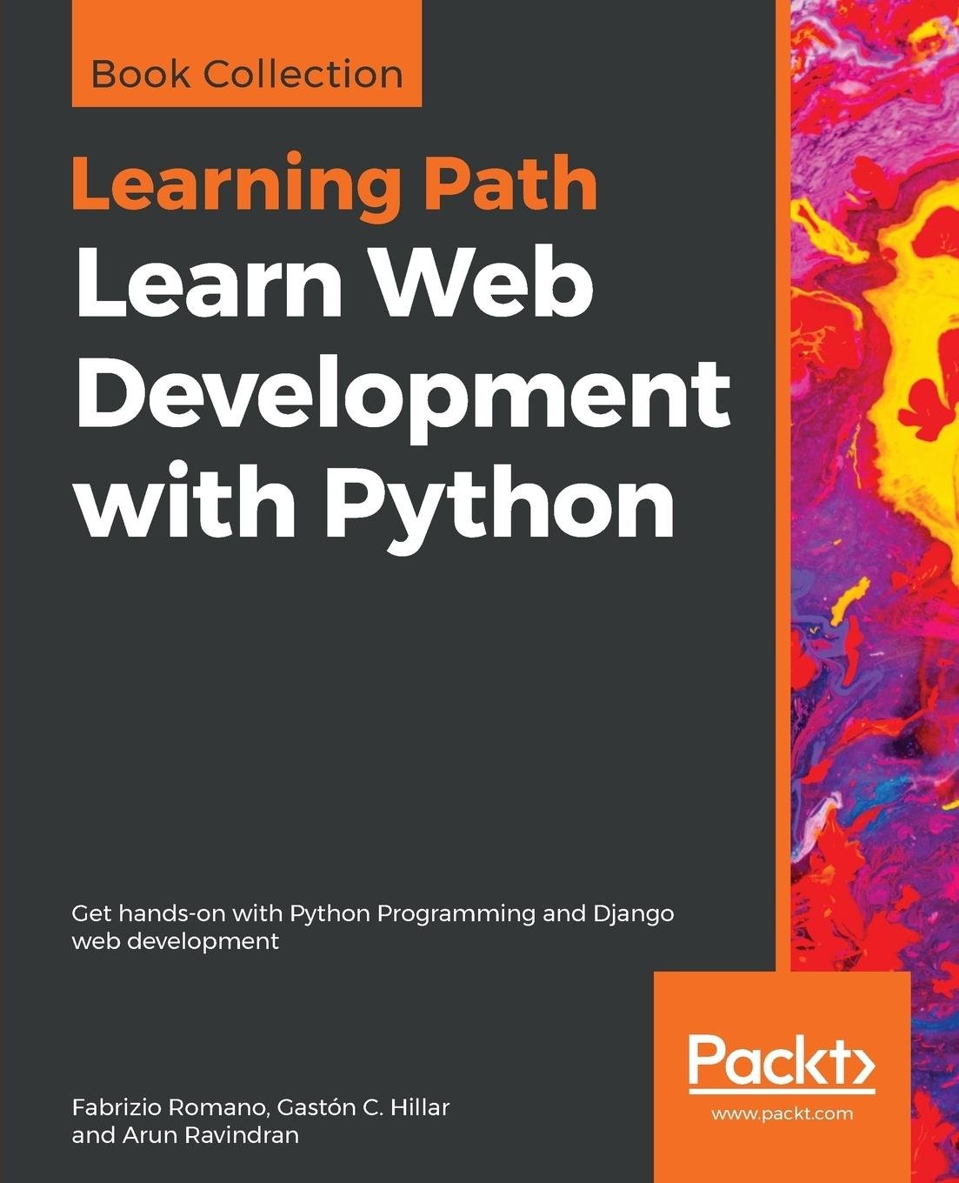
Task: Select the orange Learning Path heading
Action: point(335,184)
